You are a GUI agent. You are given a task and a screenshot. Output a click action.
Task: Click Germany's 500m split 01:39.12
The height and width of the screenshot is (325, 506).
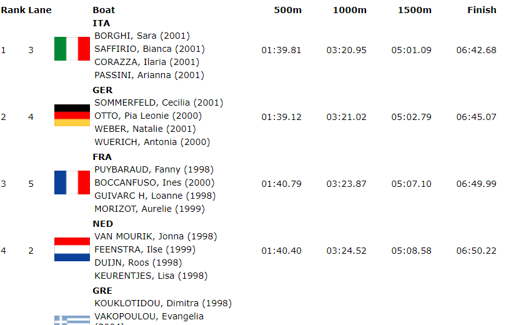[x=281, y=117]
